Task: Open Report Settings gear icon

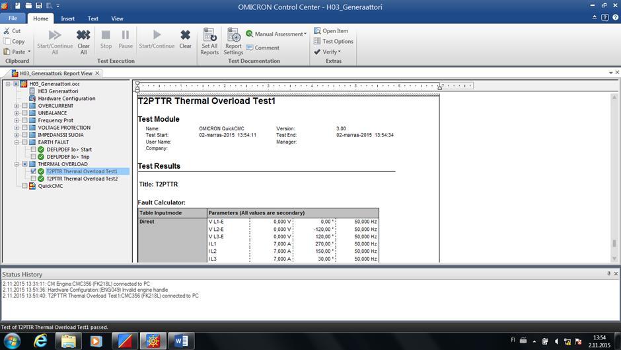Action: click(x=233, y=35)
